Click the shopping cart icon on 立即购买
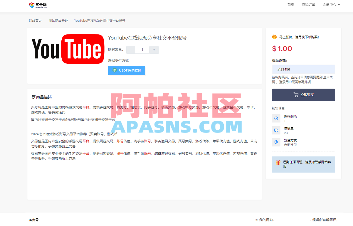Screen dimensions: 353x226 coord(296,95)
